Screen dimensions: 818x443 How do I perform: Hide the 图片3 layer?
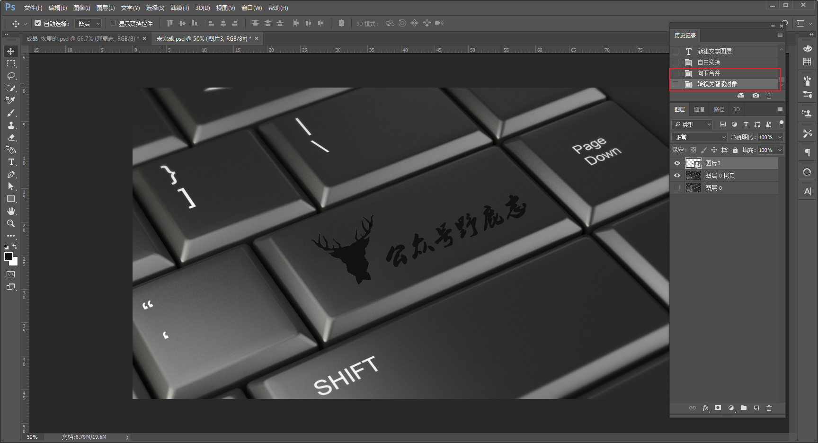(x=677, y=163)
